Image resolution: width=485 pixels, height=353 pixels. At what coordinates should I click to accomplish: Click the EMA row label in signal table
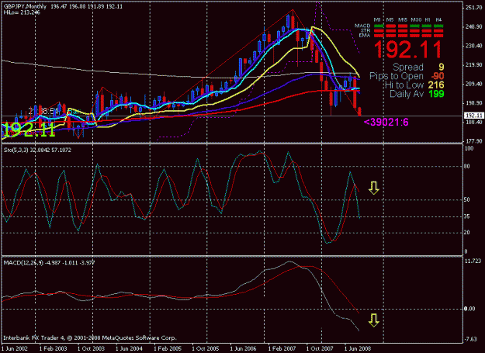(x=365, y=36)
